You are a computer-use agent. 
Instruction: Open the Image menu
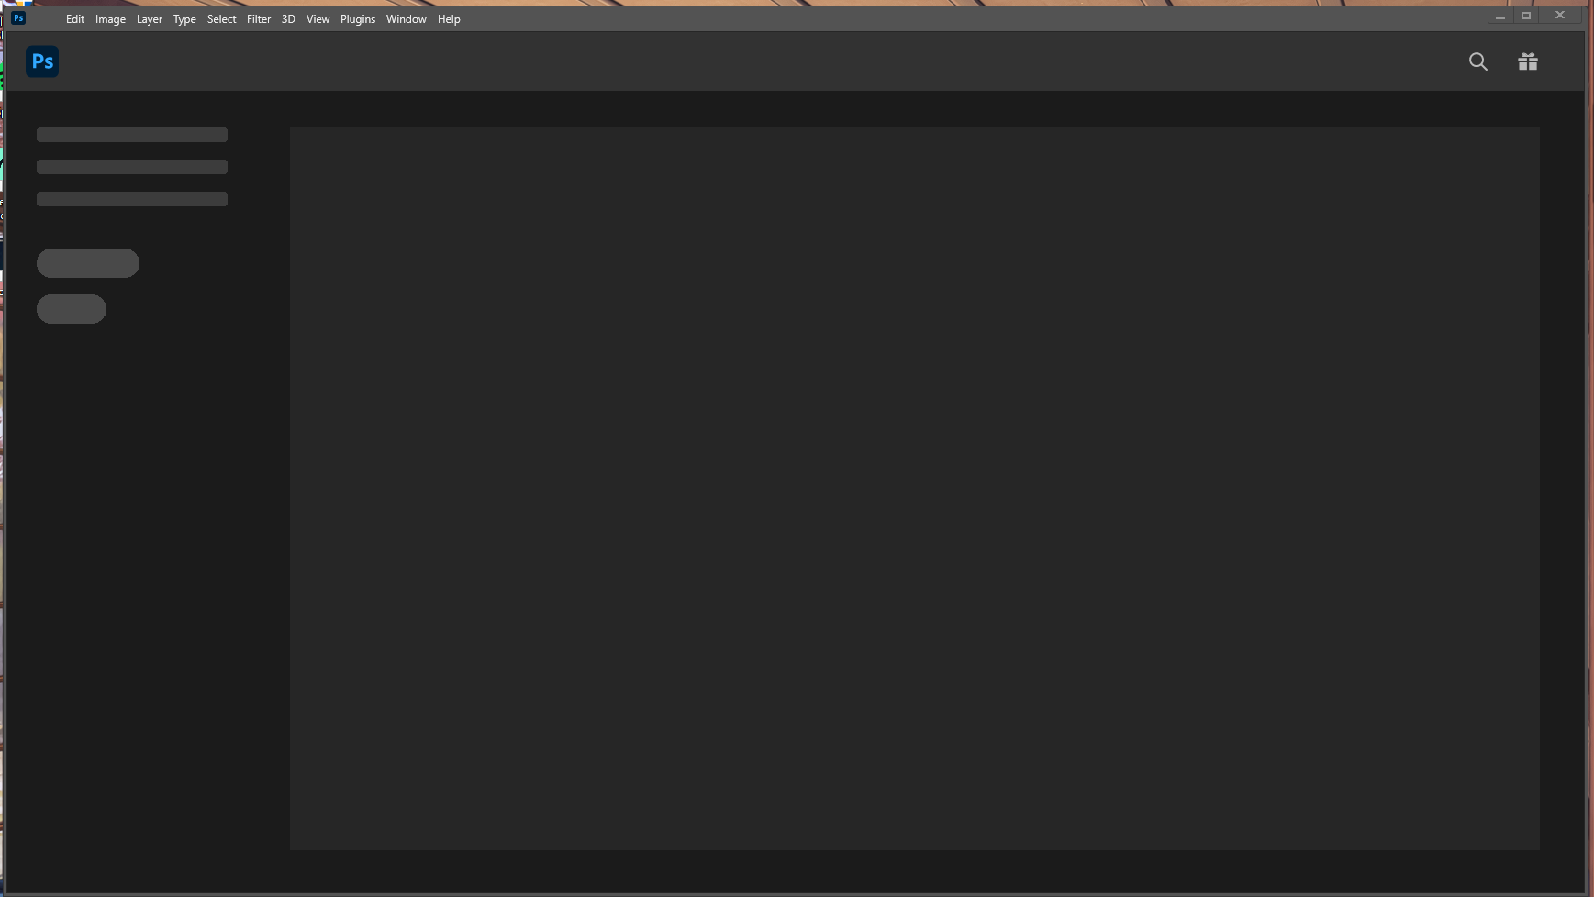pyautogui.click(x=110, y=18)
